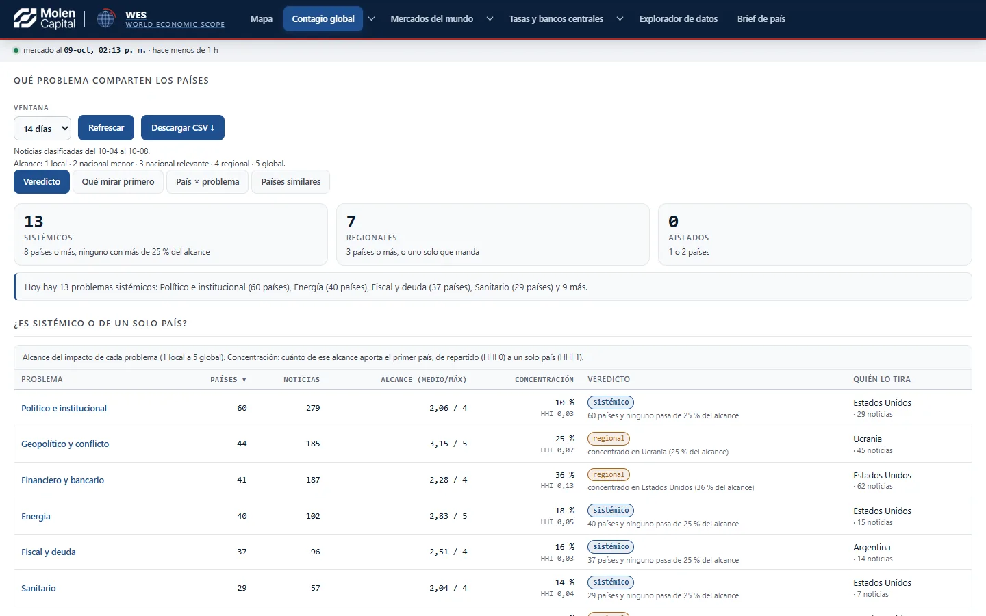
Task: Click the WES globe icon
Action: [105, 18]
